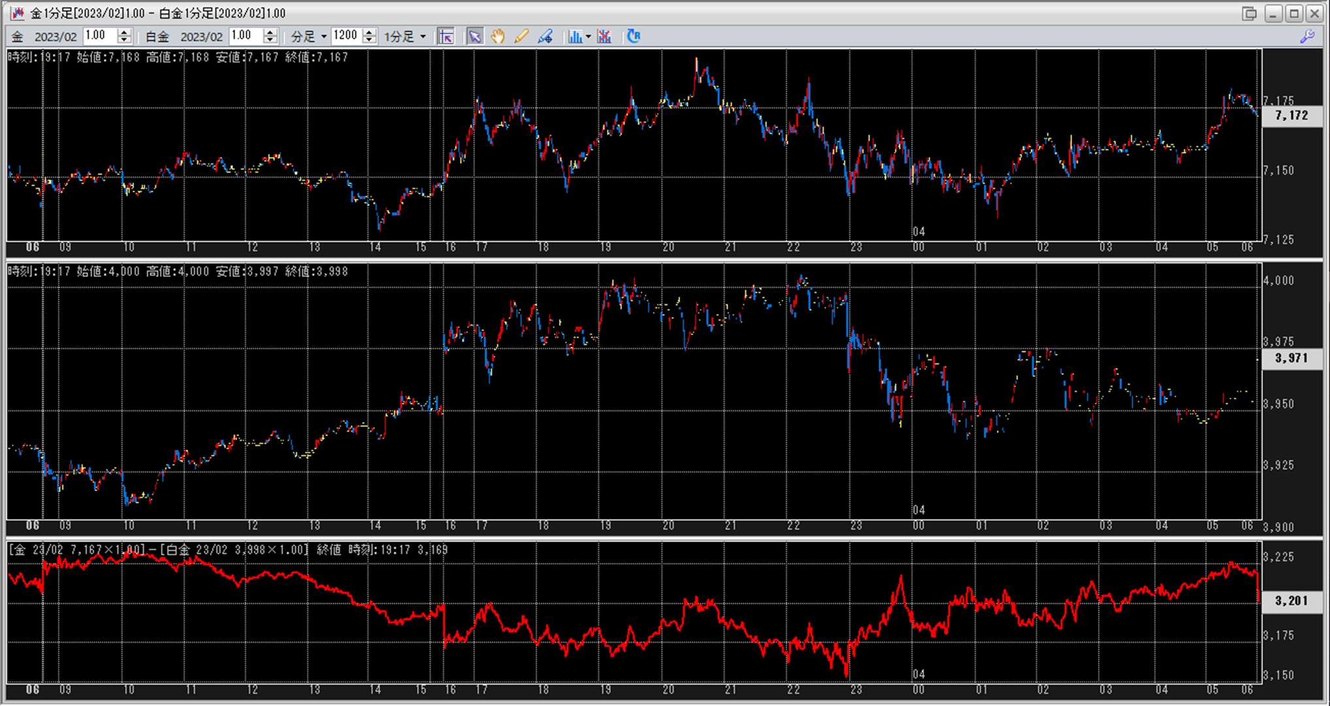Increase gold multiplier 1.00 with up arrow
Viewport: 1330px width, 706px height.
124,32
